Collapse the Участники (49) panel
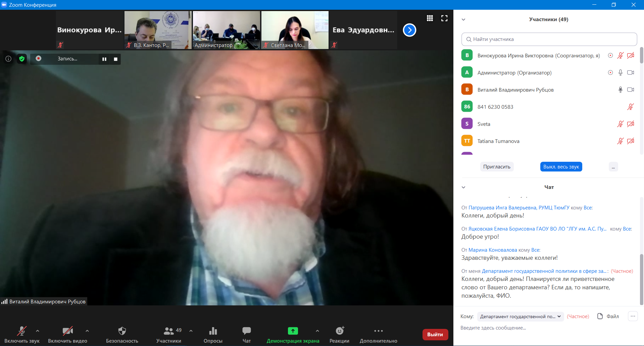 [x=463, y=19]
